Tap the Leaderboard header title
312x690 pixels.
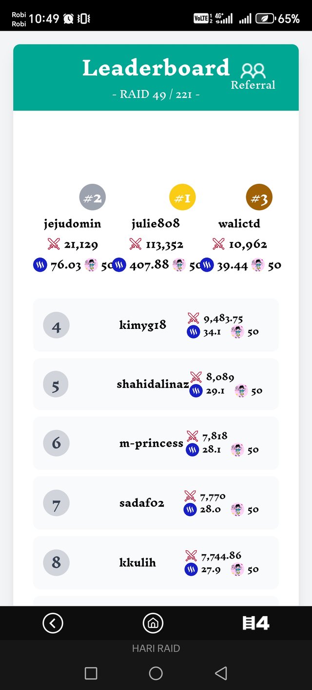click(156, 68)
